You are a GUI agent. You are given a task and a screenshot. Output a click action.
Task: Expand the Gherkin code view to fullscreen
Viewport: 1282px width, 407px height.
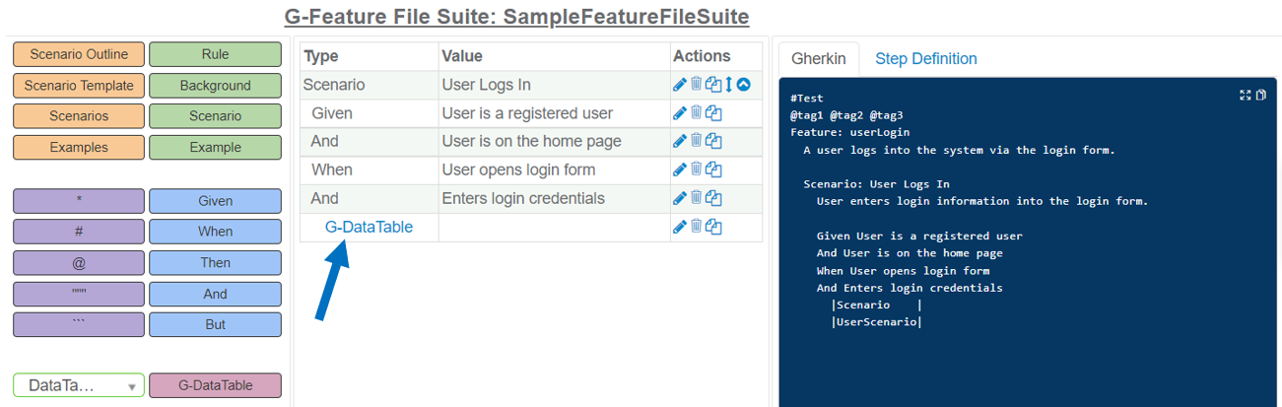pos(1246,95)
